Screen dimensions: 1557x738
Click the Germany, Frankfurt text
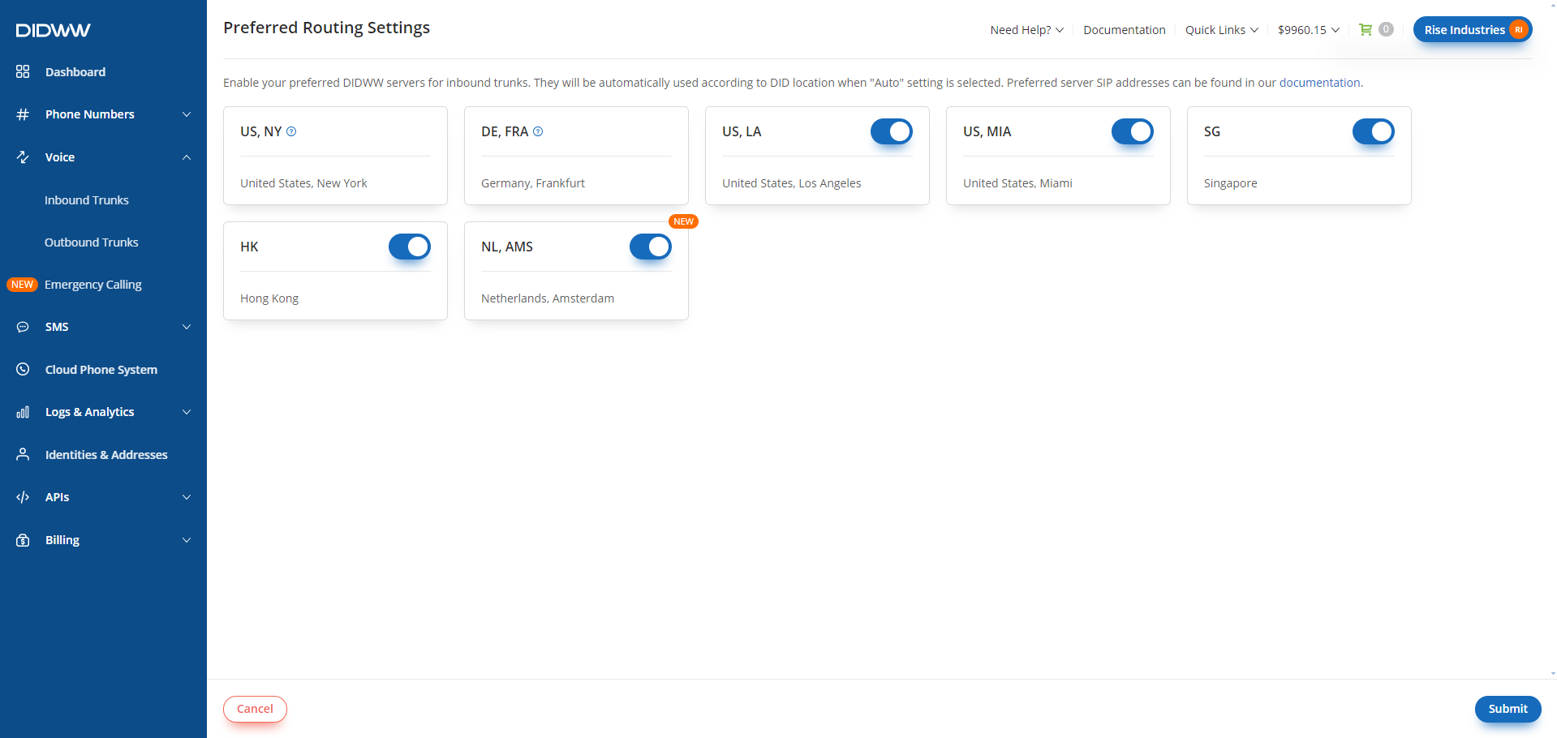pyautogui.click(x=533, y=183)
